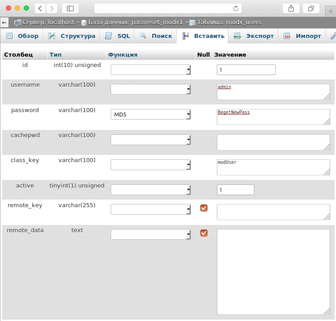The width and height of the screenshot is (336, 321).
Task: Click the browser forward arrow button
Action: [x=52, y=8]
